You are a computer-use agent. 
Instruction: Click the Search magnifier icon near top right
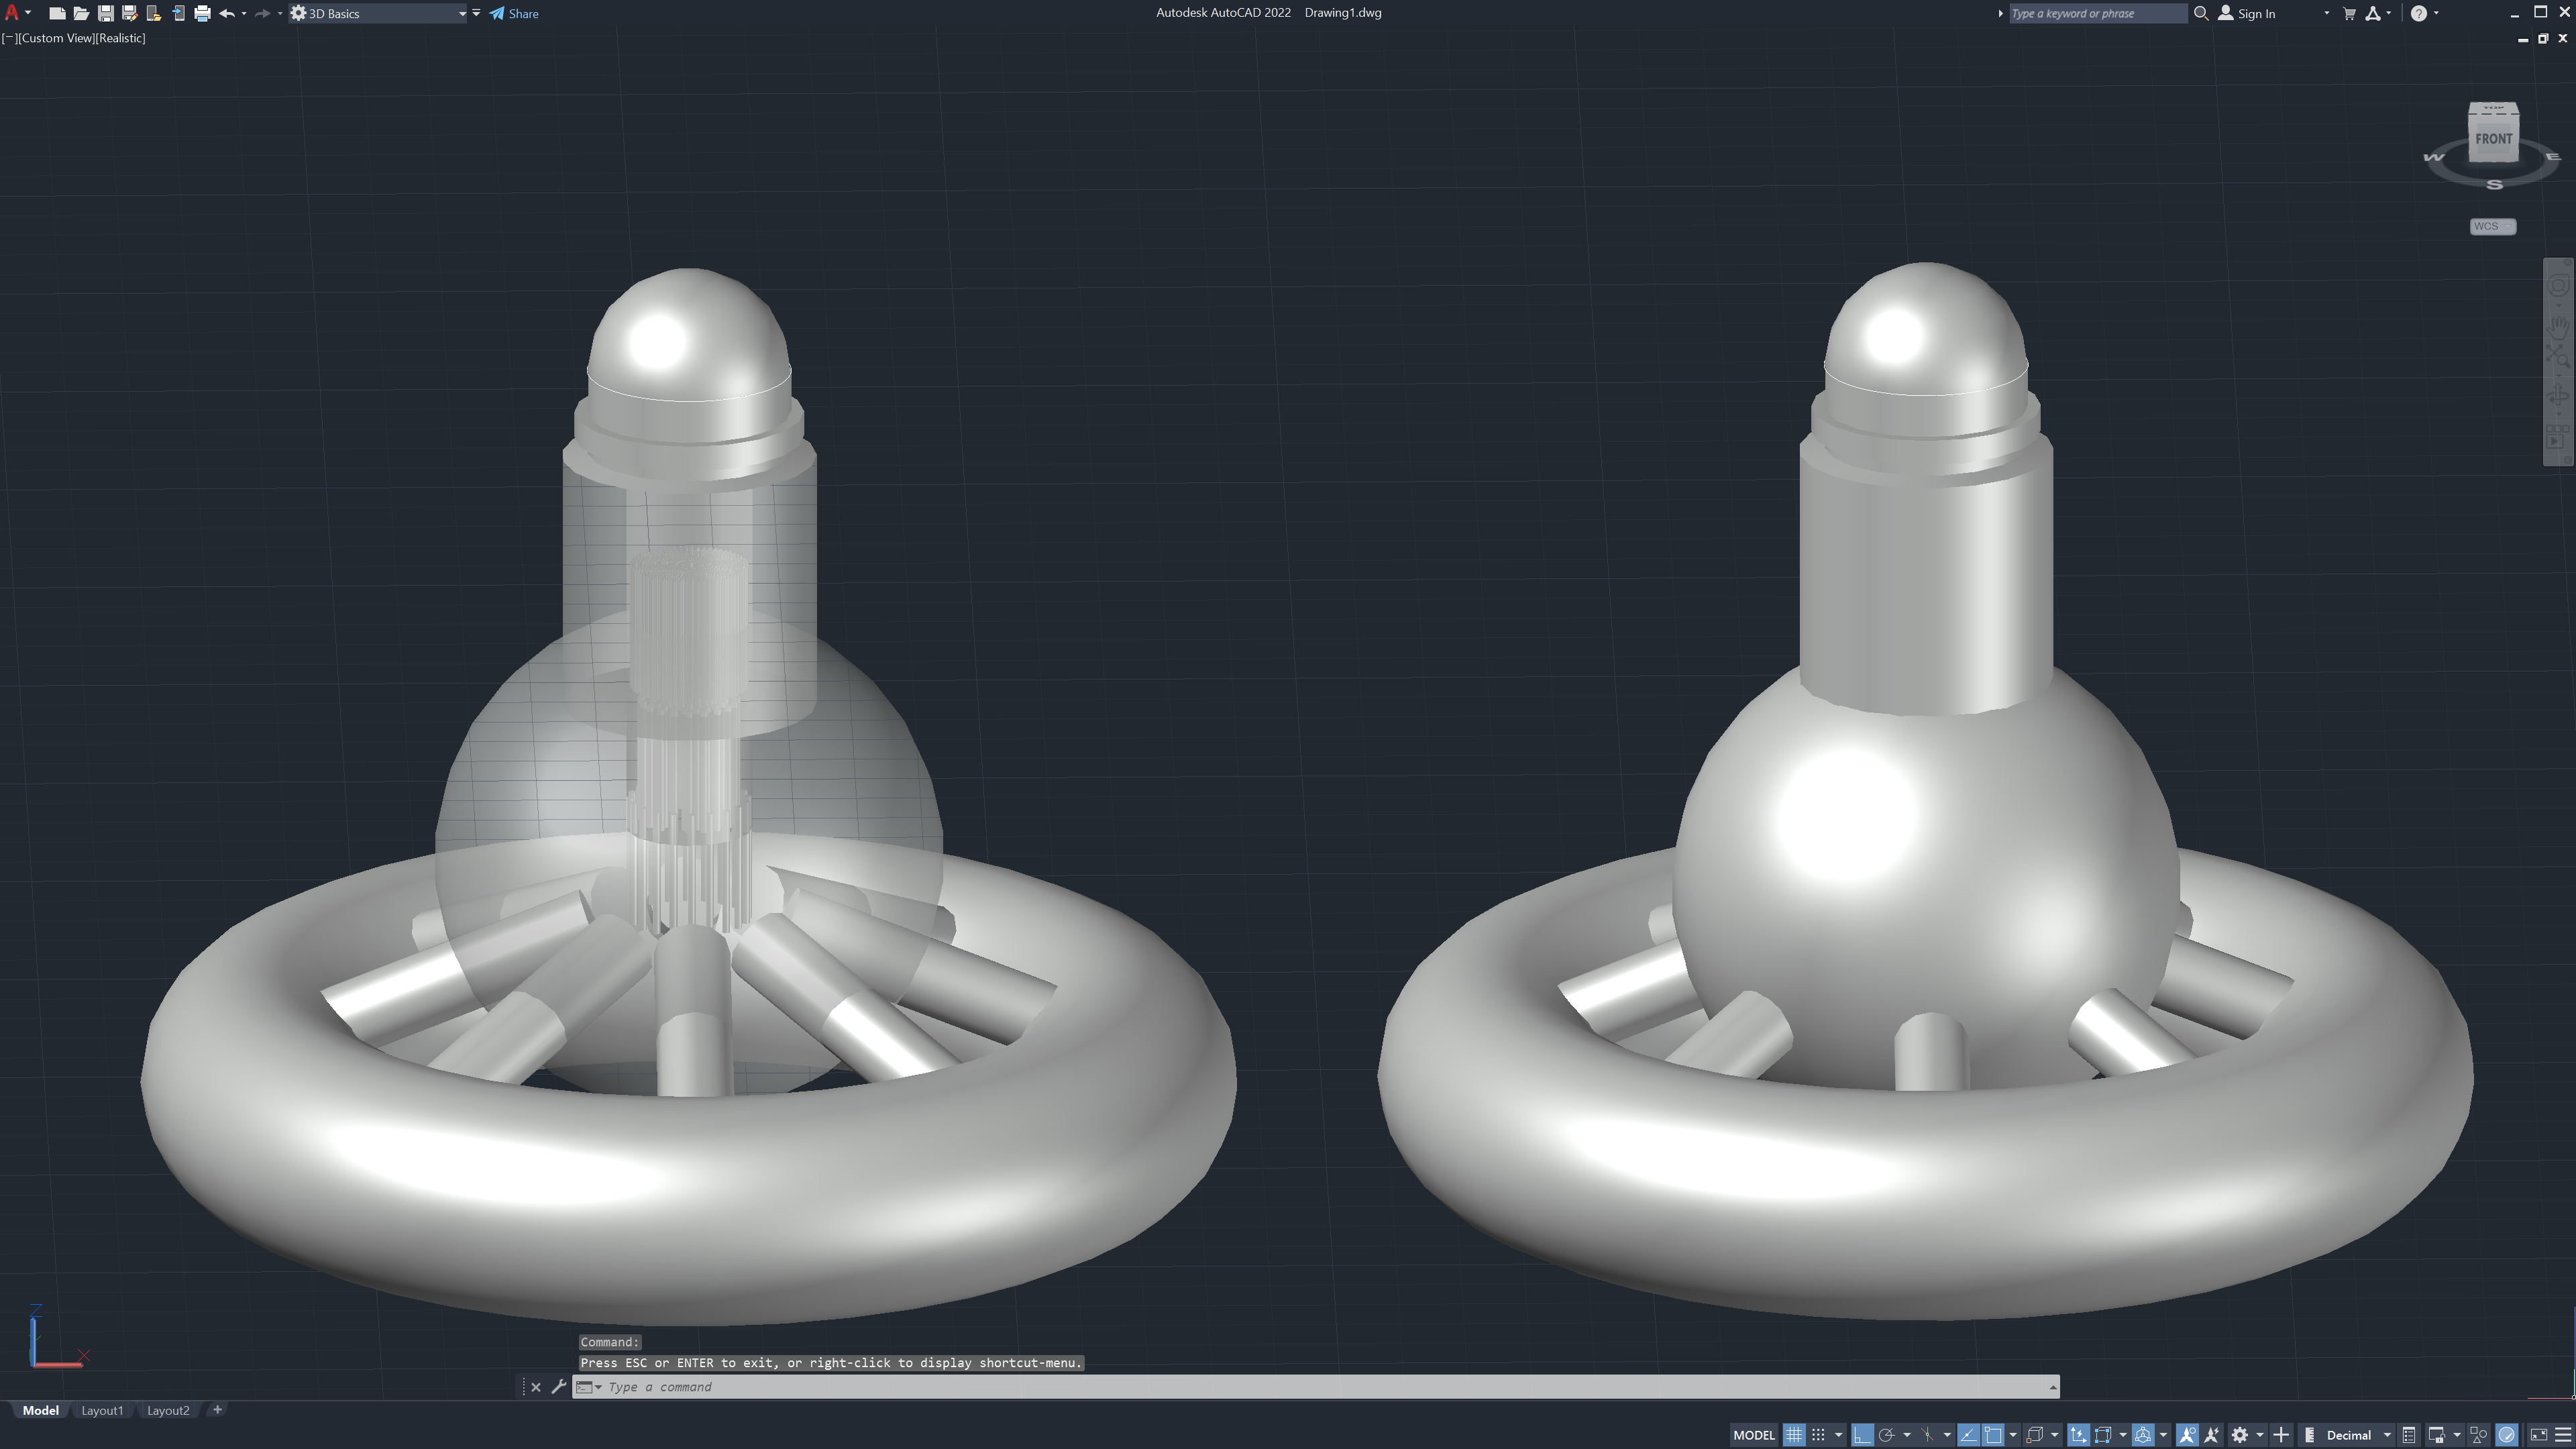(2202, 13)
